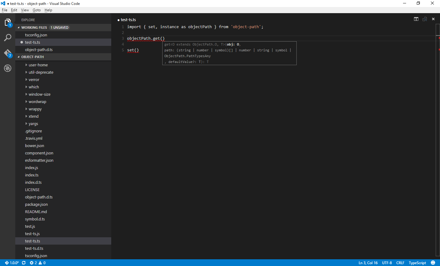Open the Search view icon

click(x=8, y=38)
